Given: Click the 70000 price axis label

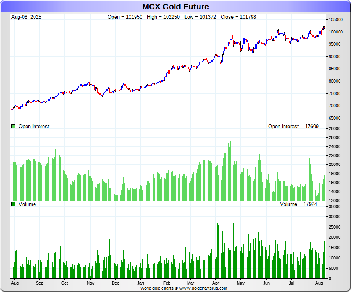Looking at the screenshot, I should click(335, 106).
